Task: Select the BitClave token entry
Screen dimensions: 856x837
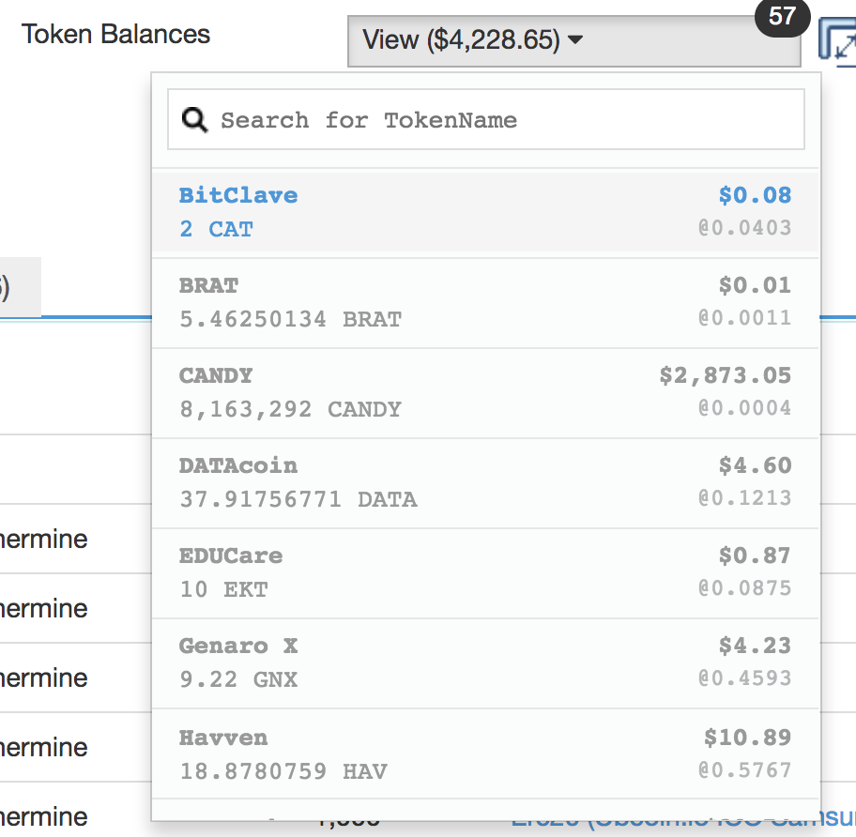Action: pos(485,211)
